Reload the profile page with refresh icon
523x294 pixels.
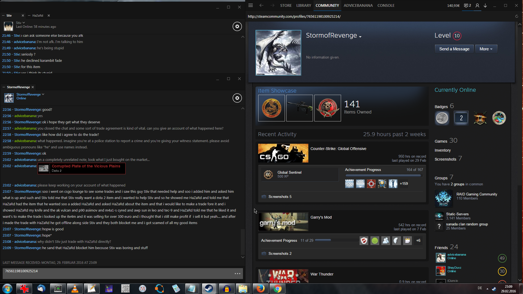516,16
